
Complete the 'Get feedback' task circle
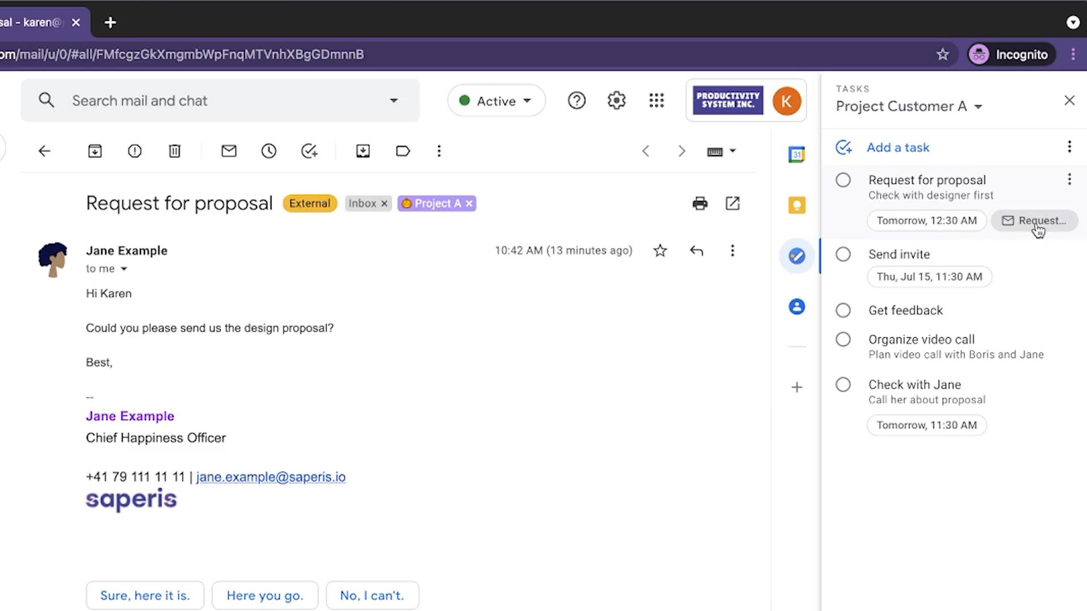pyautogui.click(x=843, y=310)
